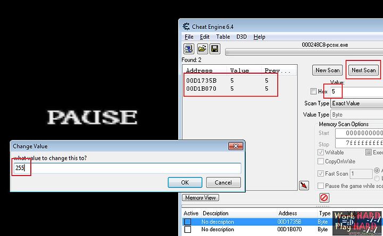
Task: Click the red arrow add-to-list icon
Action: (304, 186)
